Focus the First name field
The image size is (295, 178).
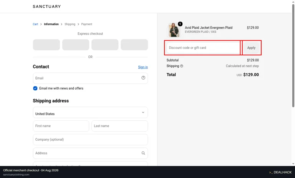[61, 126]
